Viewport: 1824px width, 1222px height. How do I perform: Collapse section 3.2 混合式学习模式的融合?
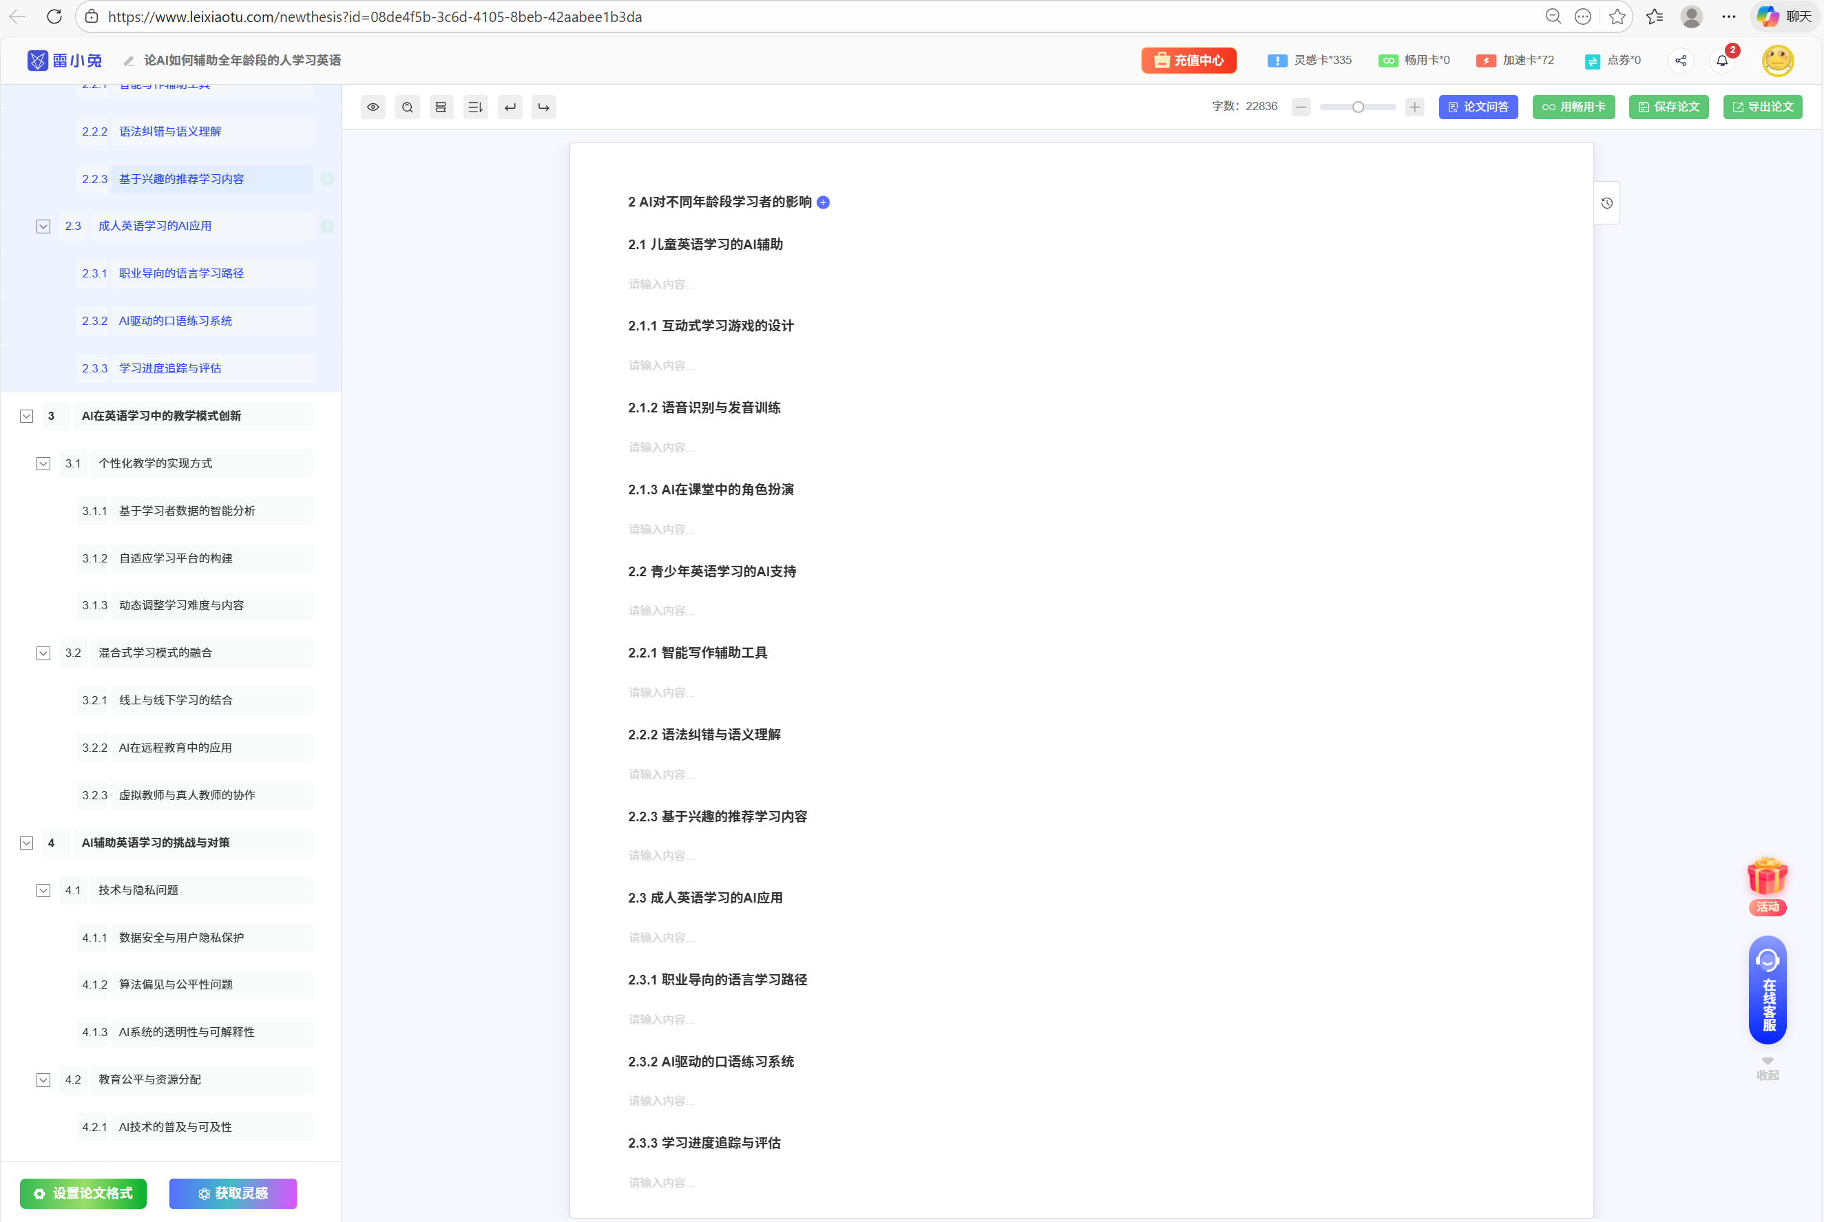pyautogui.click(x=43, y=653)
